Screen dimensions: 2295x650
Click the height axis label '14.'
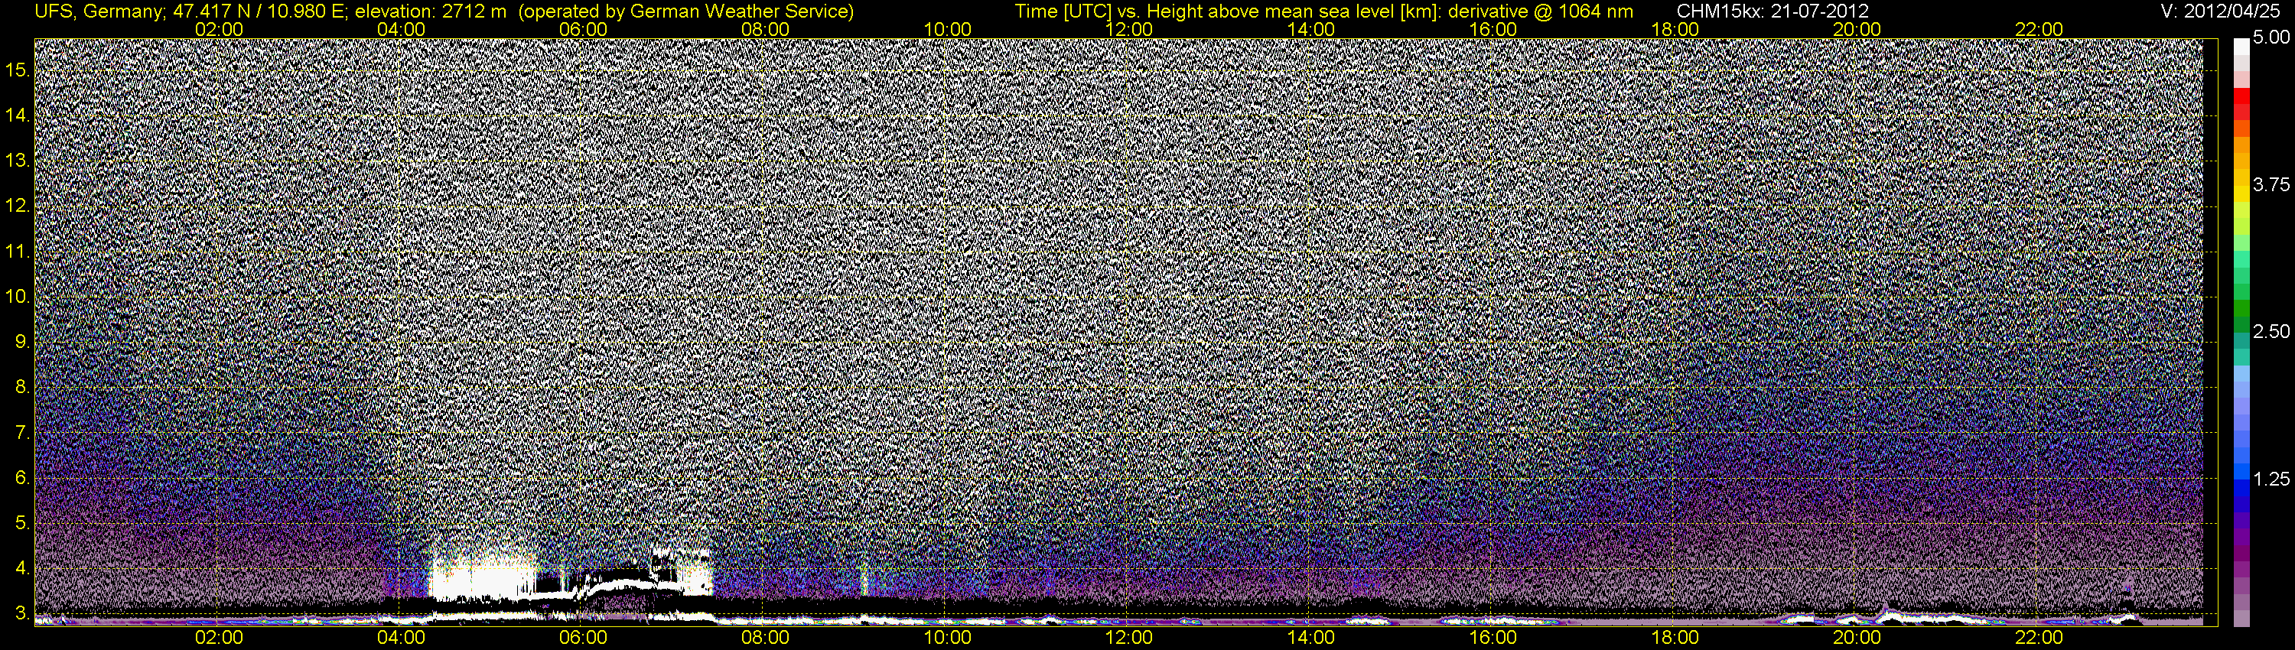click(17, 115)
